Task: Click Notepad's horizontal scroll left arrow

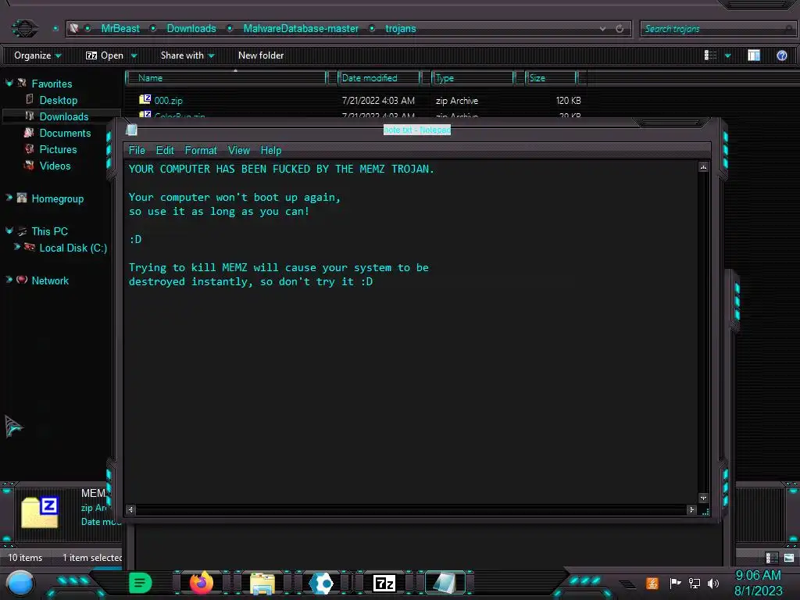Action: click(130, 509)
